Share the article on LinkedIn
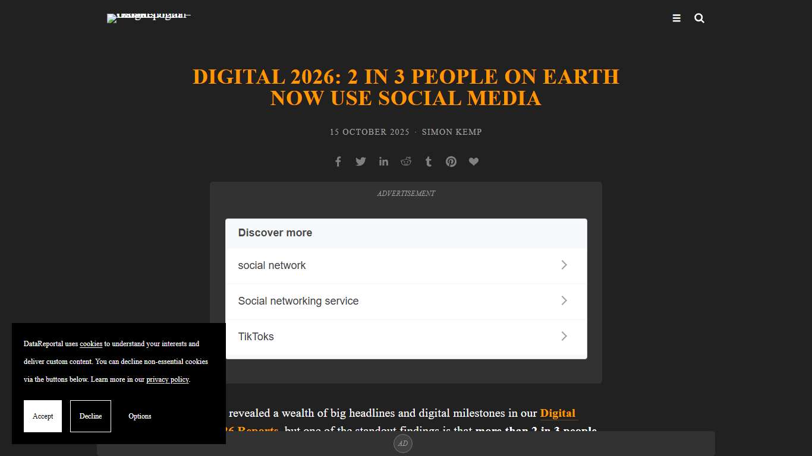This screenshot has width=812, height=456. click(383, 161)
